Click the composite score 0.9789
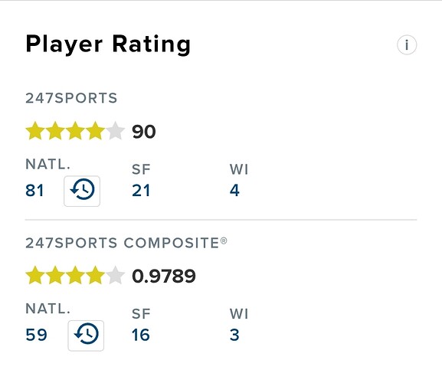 pos(164,277)
